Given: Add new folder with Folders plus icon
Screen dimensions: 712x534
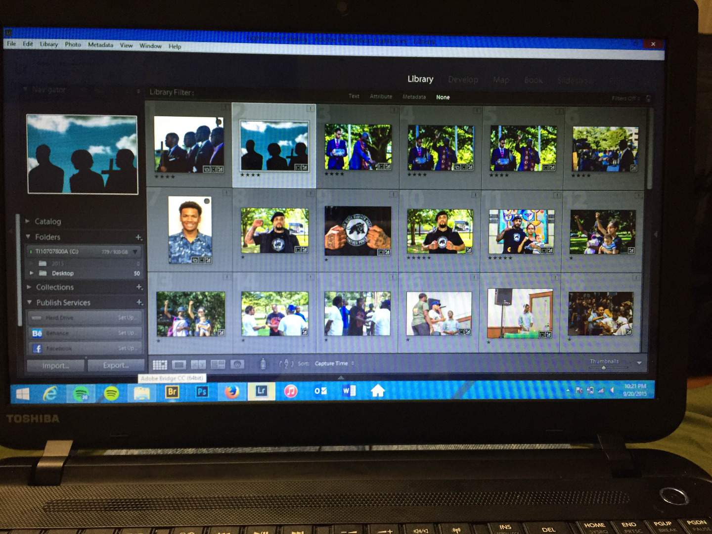Looking at the screenshot, I should pos(139,237).
